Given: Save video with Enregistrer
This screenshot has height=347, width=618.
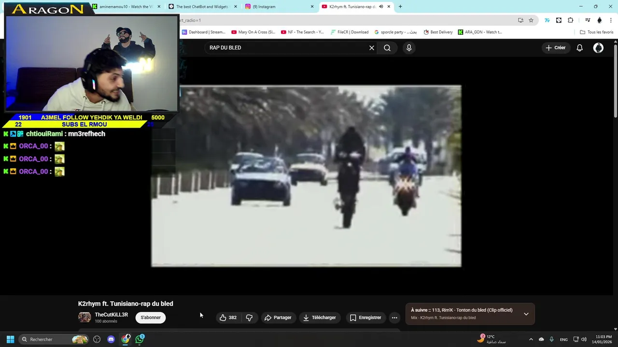Looking at the screenshot, I should click(365, 318).
